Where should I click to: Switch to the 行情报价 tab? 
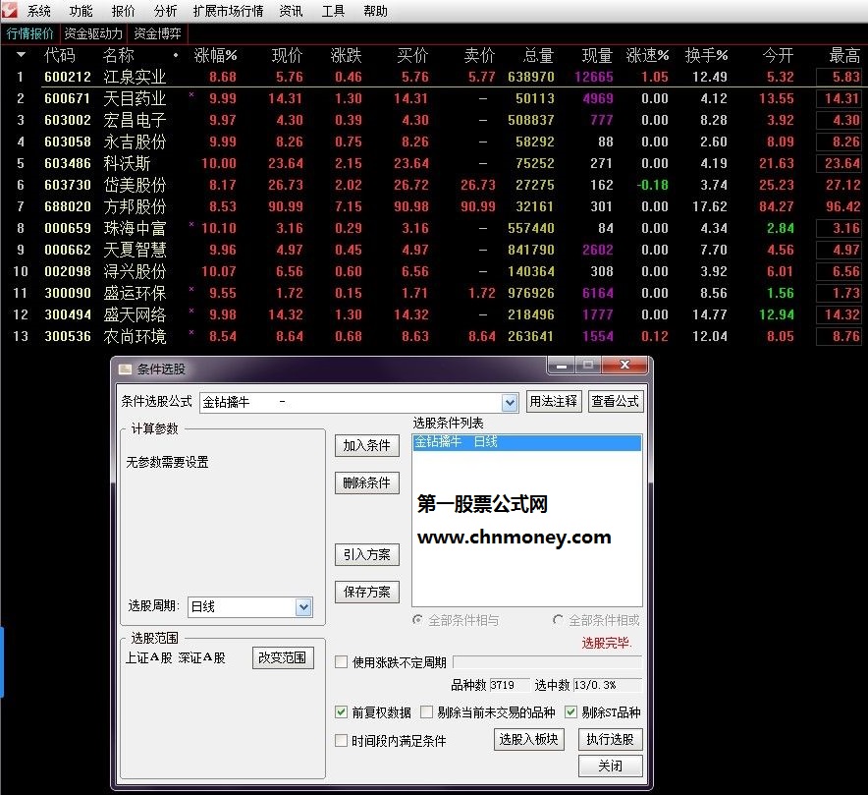pyautogui.click(x=29, y=33)
